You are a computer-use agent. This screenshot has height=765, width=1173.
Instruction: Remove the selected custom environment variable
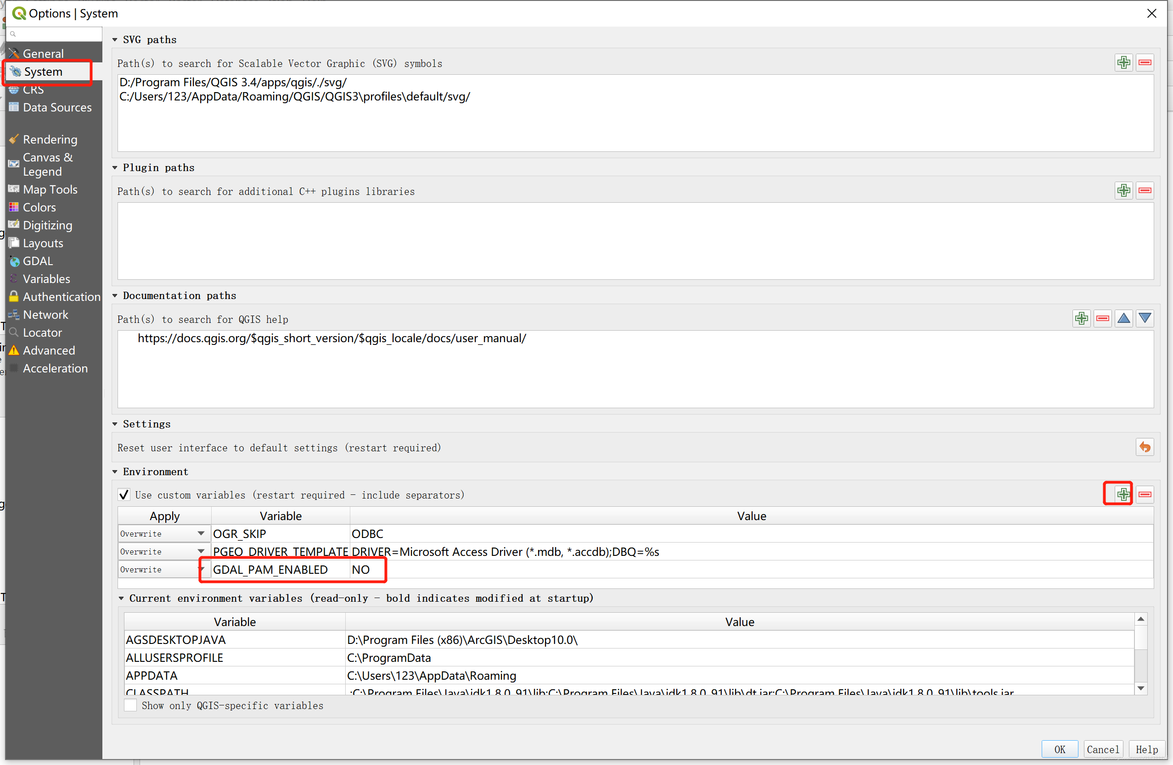pyautogui.click(x=1145, y=494)
